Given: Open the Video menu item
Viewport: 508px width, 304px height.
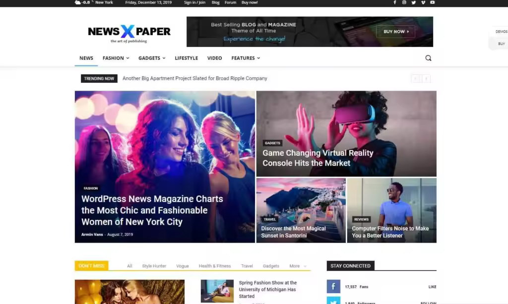Looking at the screenshot, I should (214, 58).
